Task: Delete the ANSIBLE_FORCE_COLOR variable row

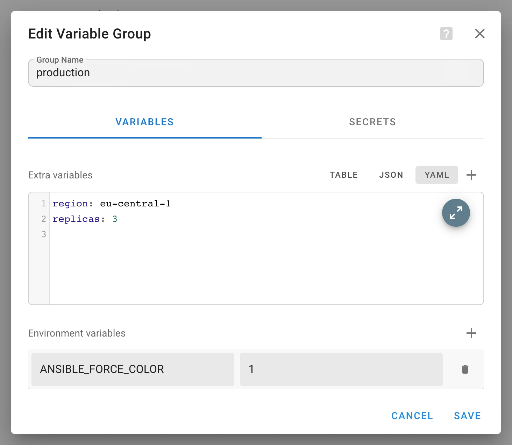Action: click(465, 369)
